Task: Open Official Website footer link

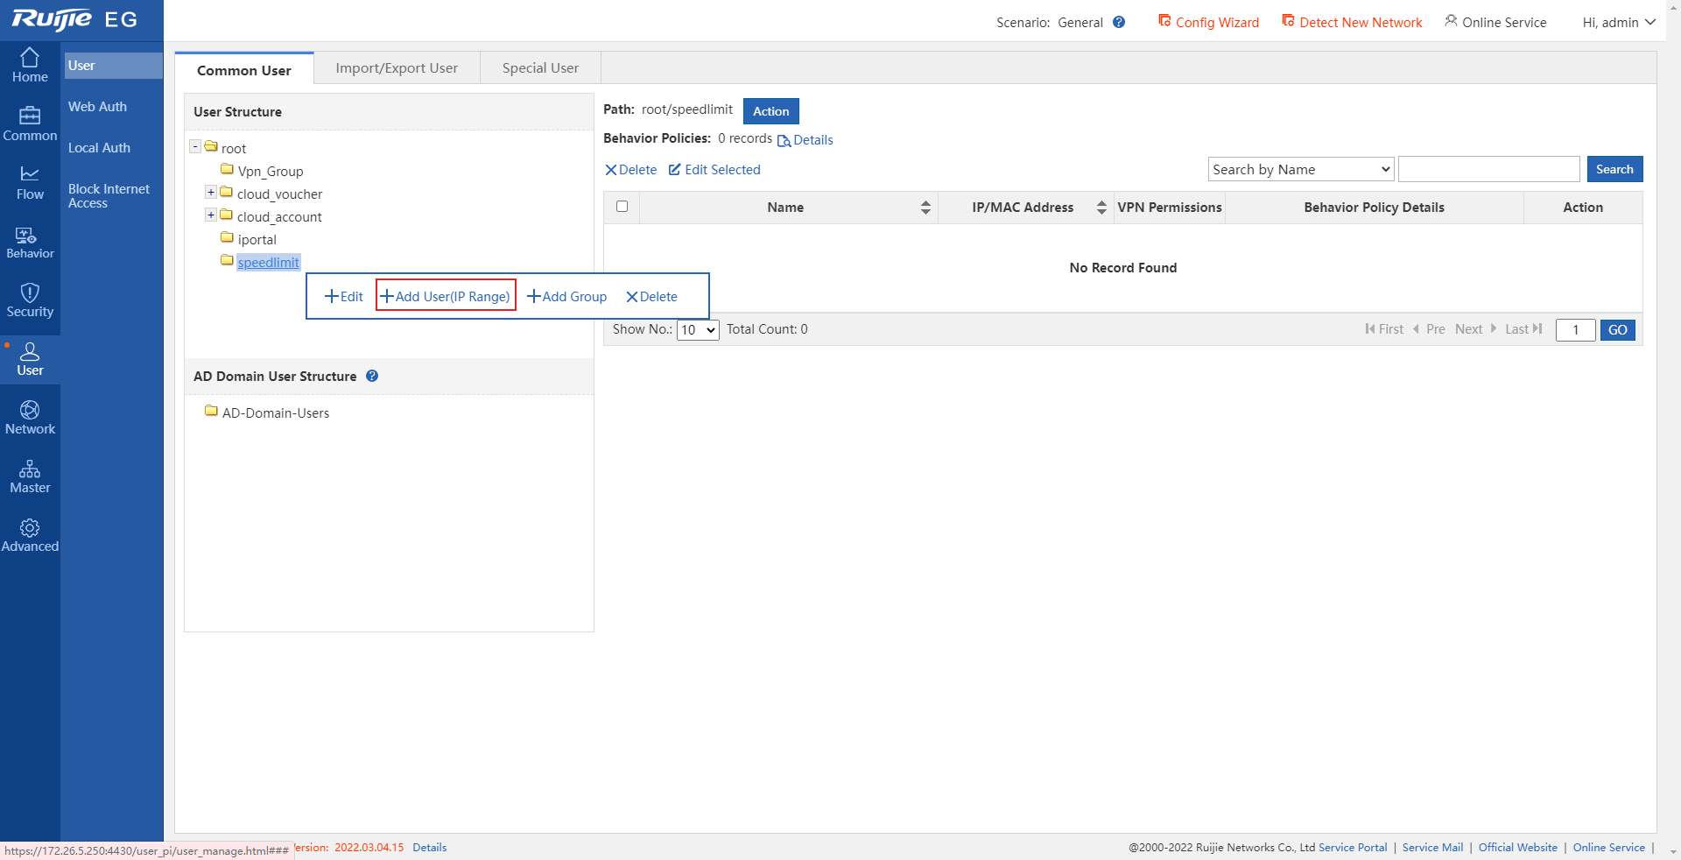Action: (x=1518, y=847)
